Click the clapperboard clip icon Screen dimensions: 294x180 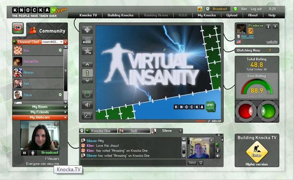click(x=87, y=40)
